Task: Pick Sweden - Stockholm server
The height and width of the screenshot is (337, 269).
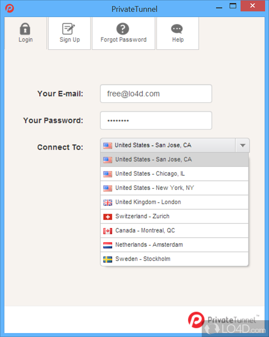Action: click(175, 259)
